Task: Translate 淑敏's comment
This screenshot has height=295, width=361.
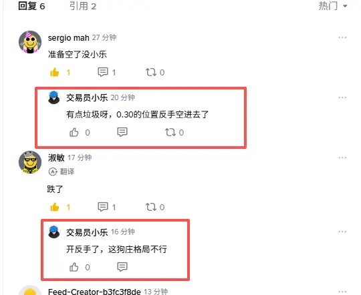Action: [x=62, y=172]
